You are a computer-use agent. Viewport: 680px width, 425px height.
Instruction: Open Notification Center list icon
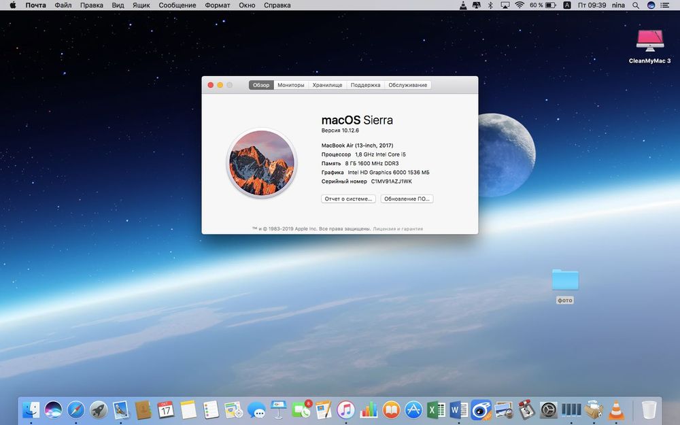(x=664, y=5)
